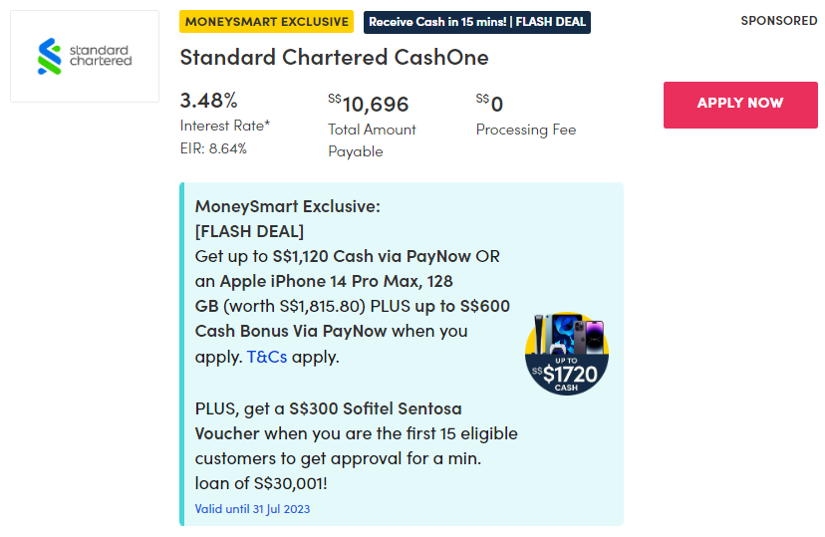Click the Total Amount Payable label
The height and width of the screenshot is (537, 825).
point(372,140)
